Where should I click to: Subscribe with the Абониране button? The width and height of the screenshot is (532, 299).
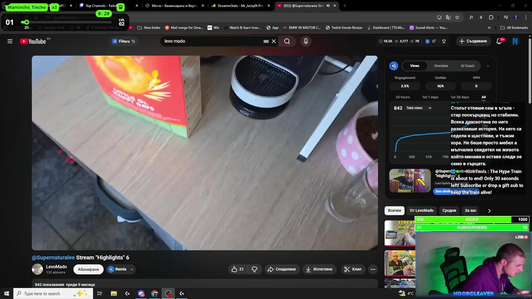click(x=89, y=269)
